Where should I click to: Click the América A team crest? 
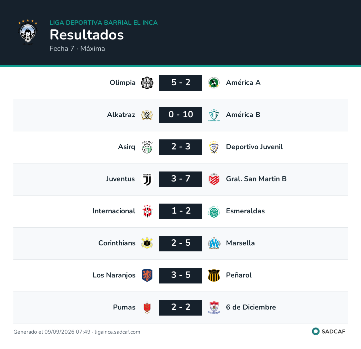[214, 83]
